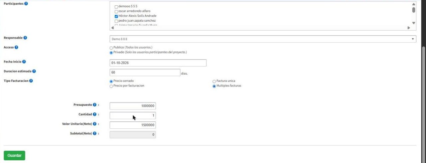Select the Privado access option

[x=111, y=53]
